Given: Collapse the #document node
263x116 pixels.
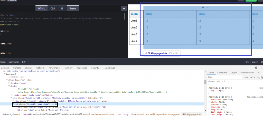Looking at the screenshot, I should pos(5,74).
